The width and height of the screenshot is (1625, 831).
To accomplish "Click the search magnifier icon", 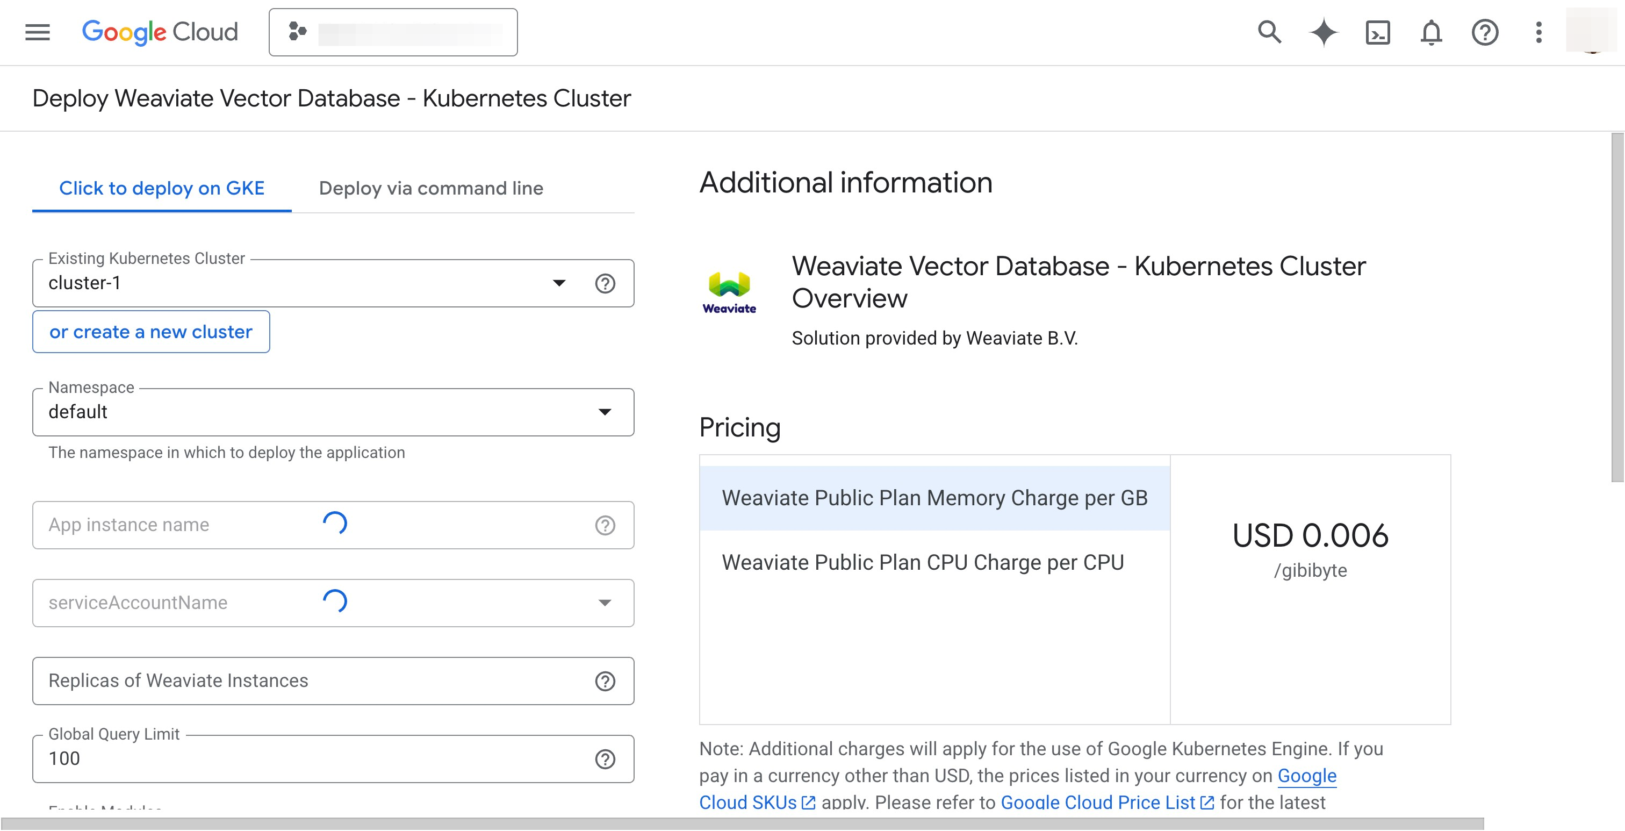I will (1269, 32).
